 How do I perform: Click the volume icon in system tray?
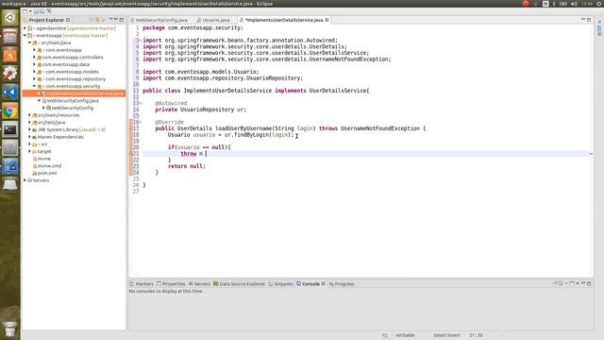click(x=574, y=4)
